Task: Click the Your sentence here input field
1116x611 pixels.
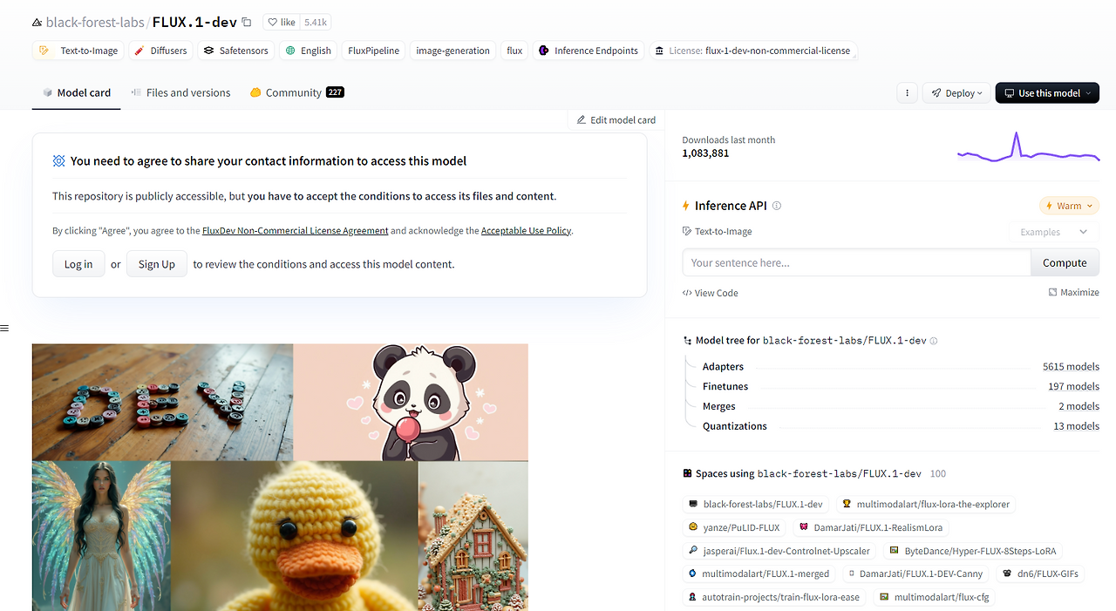Action: tap(856, 262)
